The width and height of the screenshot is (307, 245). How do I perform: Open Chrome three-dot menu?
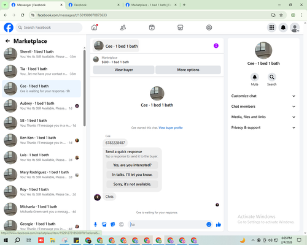coord(301,15)
